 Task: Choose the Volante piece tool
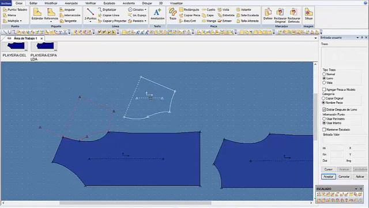click(x=243, y=10)
